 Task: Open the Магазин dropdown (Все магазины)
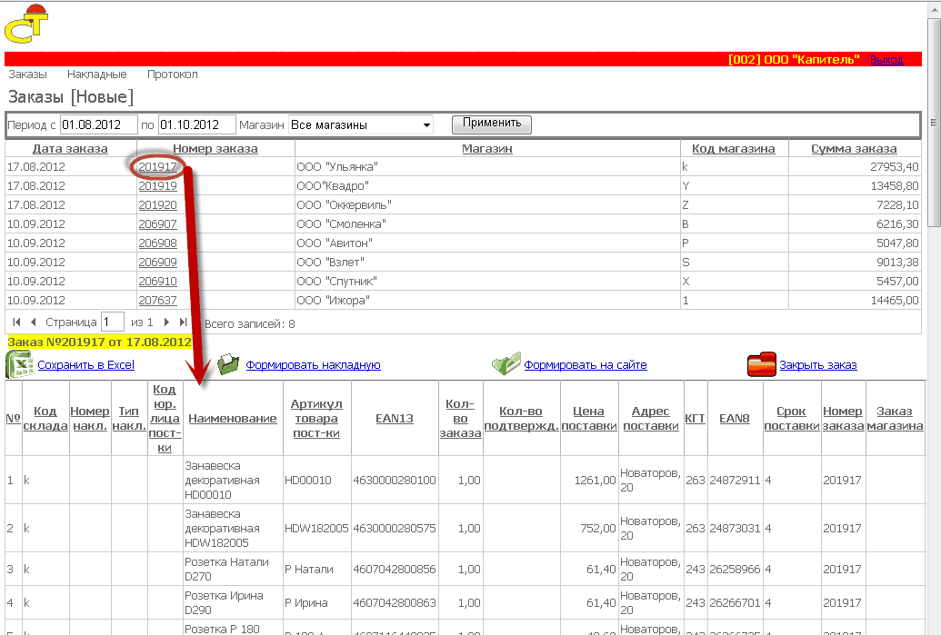click(x=361, y=124)
